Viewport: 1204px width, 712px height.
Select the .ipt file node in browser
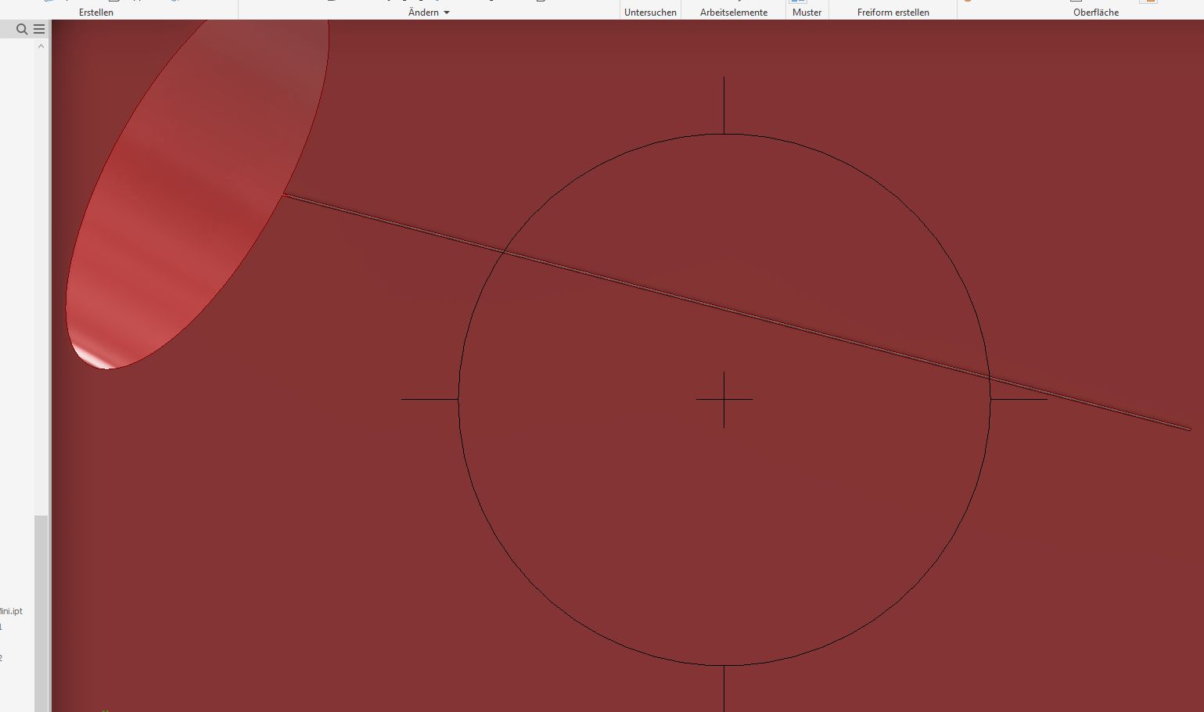(11, 611)
